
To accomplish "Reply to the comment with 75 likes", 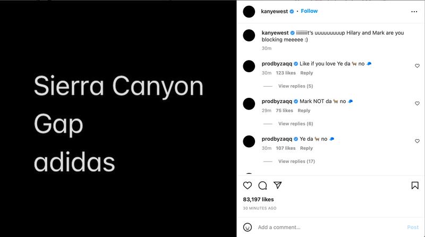I will pos(304,111).
